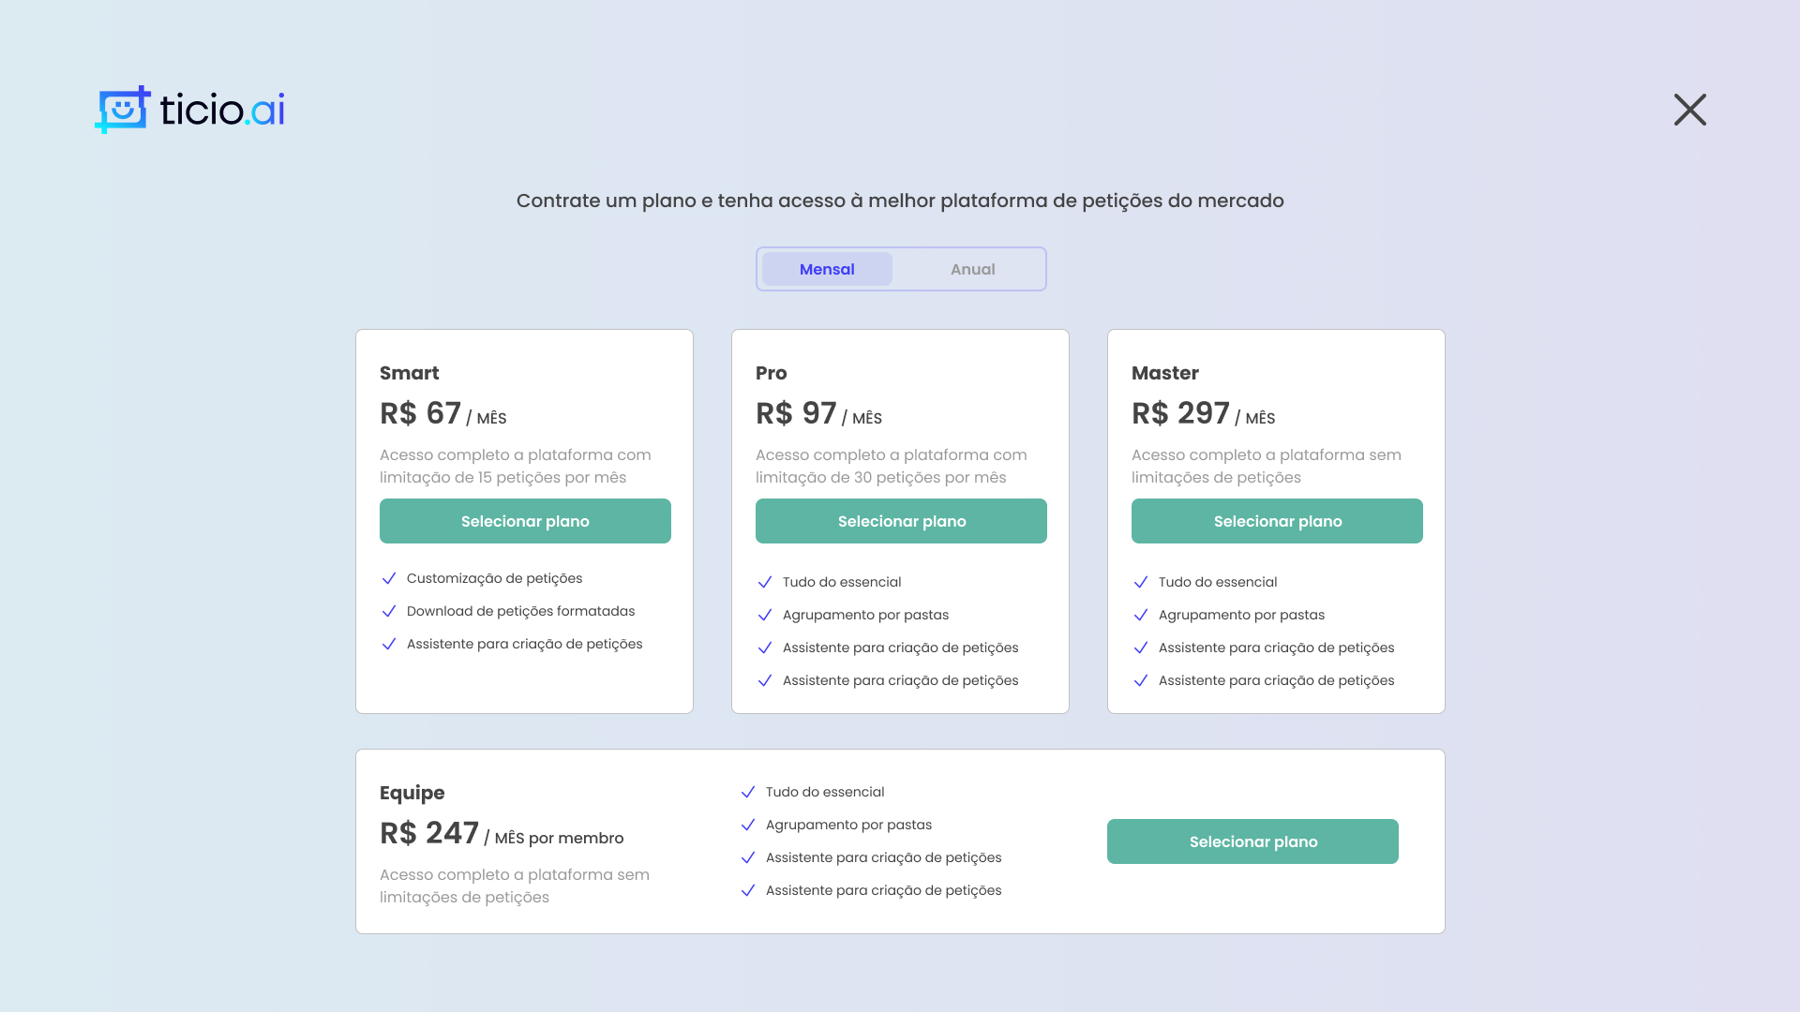The height and width of the screenshot is (1012, 1800).
Task: Select the Pro plan button
Action: [901, 521]
